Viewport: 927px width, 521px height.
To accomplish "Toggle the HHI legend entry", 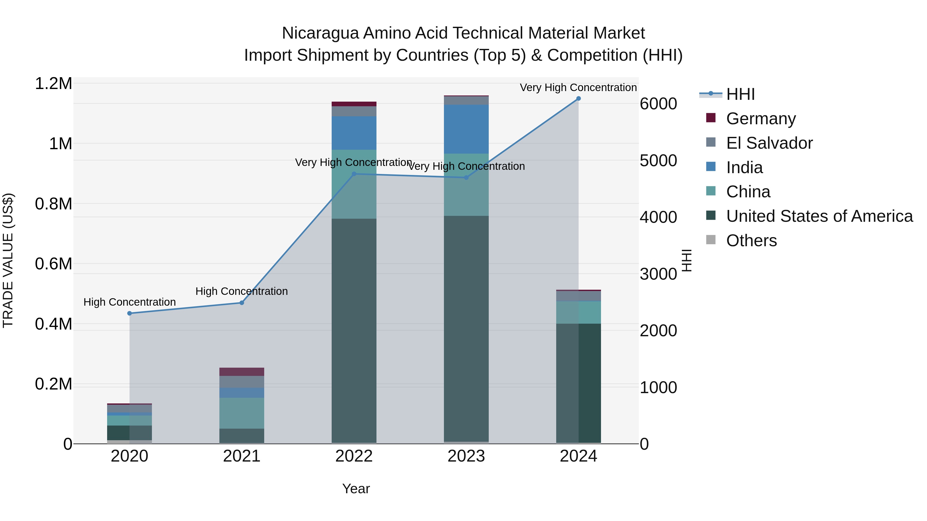I will pyautogui.click(x=727, y=94).
